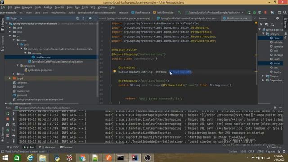Viewport: 288px width, 162px height.
Task: Start the Debug bug icon in toolbar
Action: click(x=255, y=12)
